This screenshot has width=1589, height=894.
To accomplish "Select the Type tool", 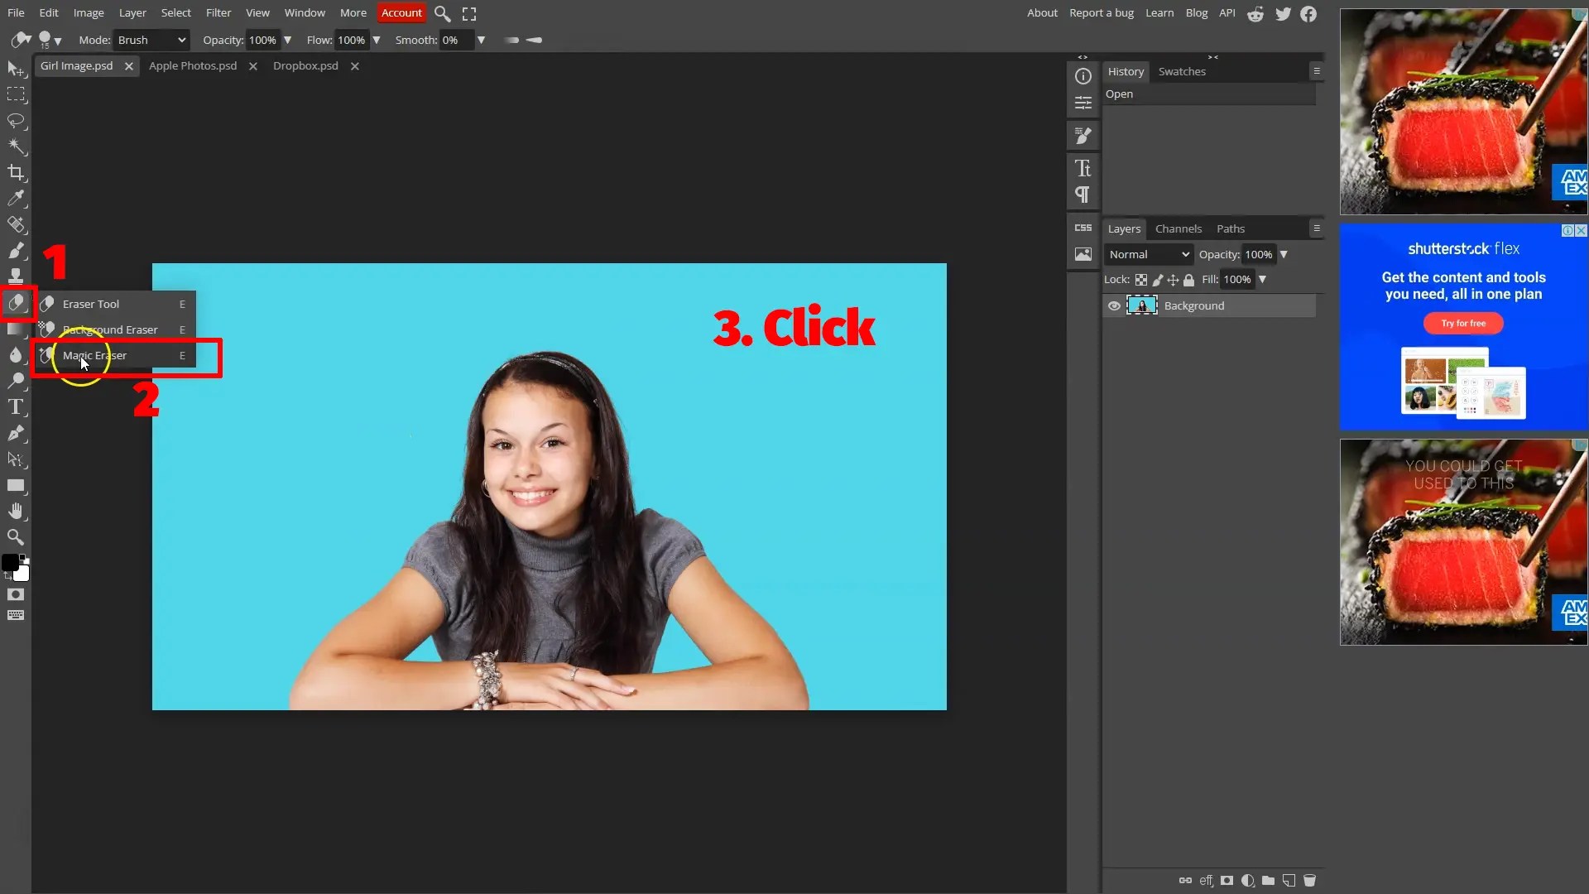I will (17, 406).
